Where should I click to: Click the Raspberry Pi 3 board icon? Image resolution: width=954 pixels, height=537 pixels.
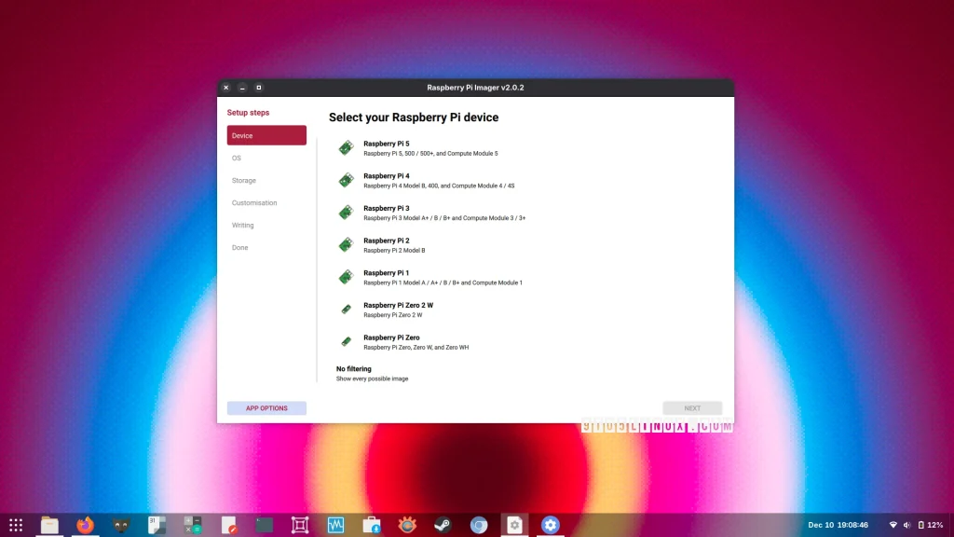346,212
